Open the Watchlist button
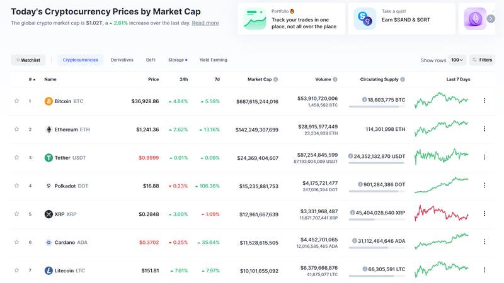Viewport: 504px width, 283px height. pos(28,60)
